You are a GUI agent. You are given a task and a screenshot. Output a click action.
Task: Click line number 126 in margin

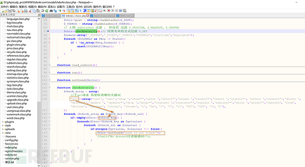click(44, 99)
